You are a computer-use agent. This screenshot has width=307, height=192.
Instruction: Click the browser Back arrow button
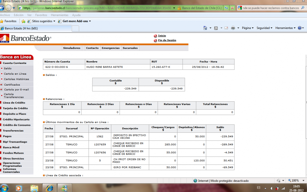pyautogui.click(x=1, y=8)
